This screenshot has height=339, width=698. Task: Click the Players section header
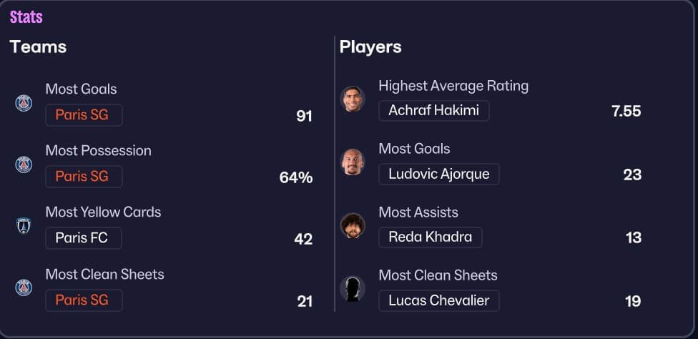tap(370, 47)
